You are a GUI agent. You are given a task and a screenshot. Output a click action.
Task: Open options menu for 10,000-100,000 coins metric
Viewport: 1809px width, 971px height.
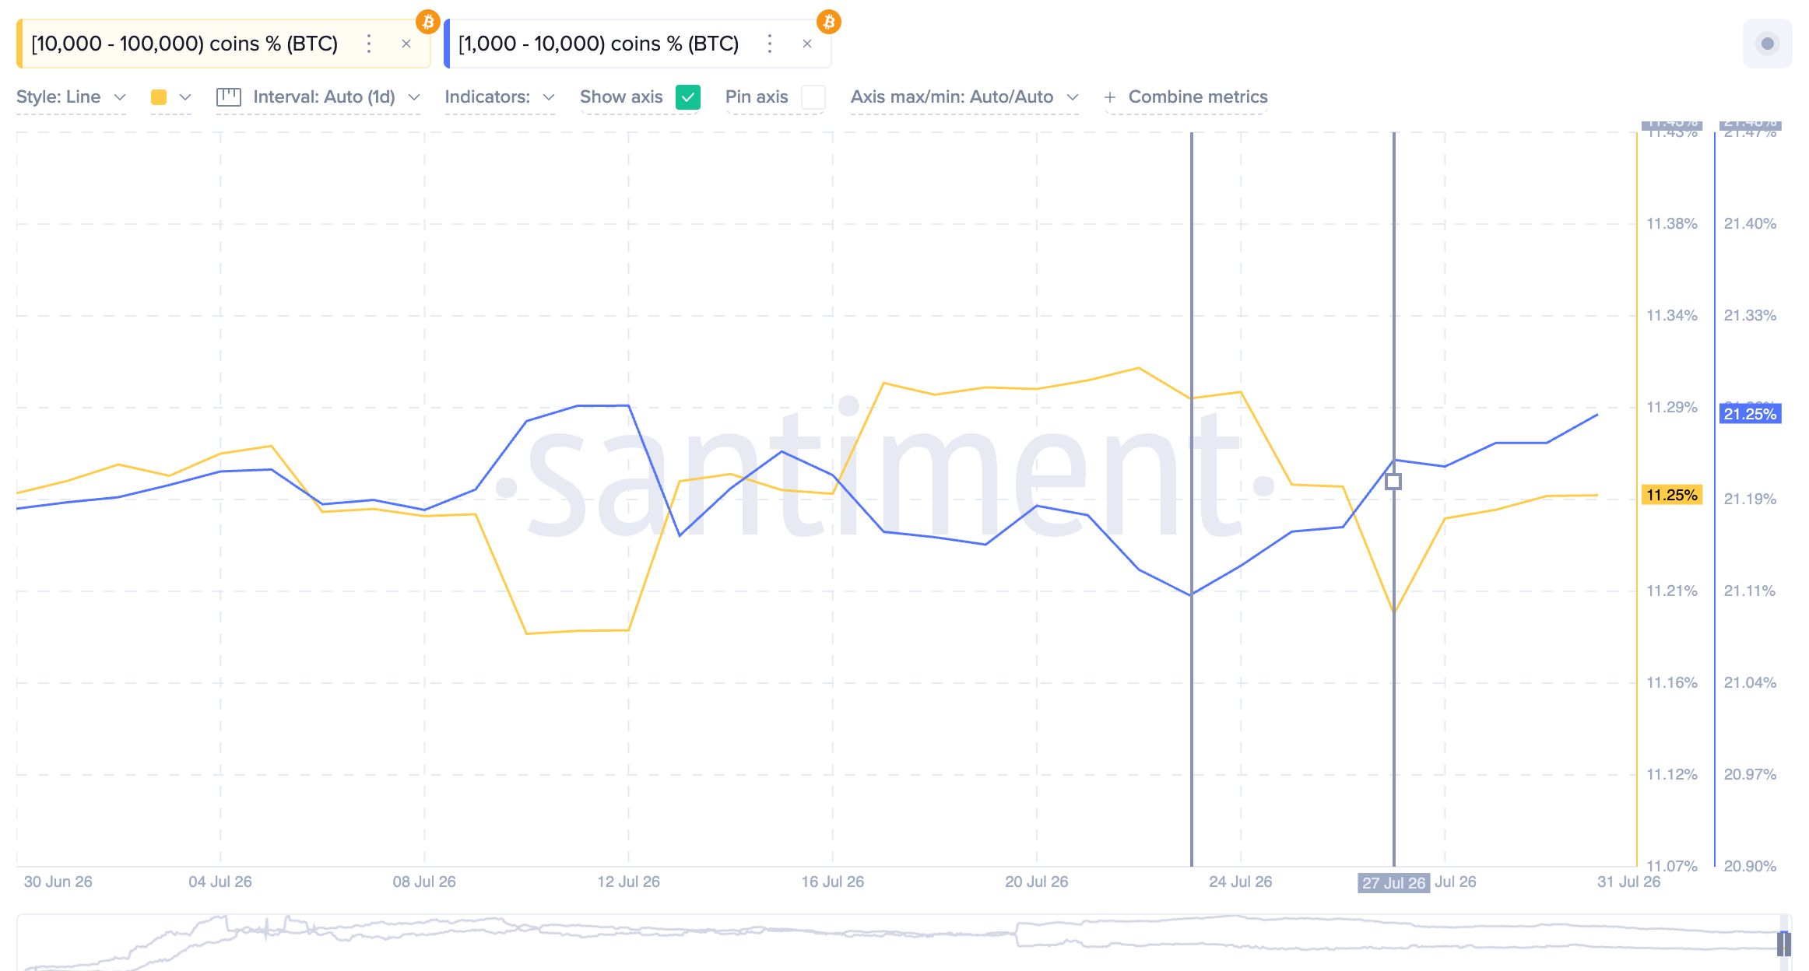[369, 44]
